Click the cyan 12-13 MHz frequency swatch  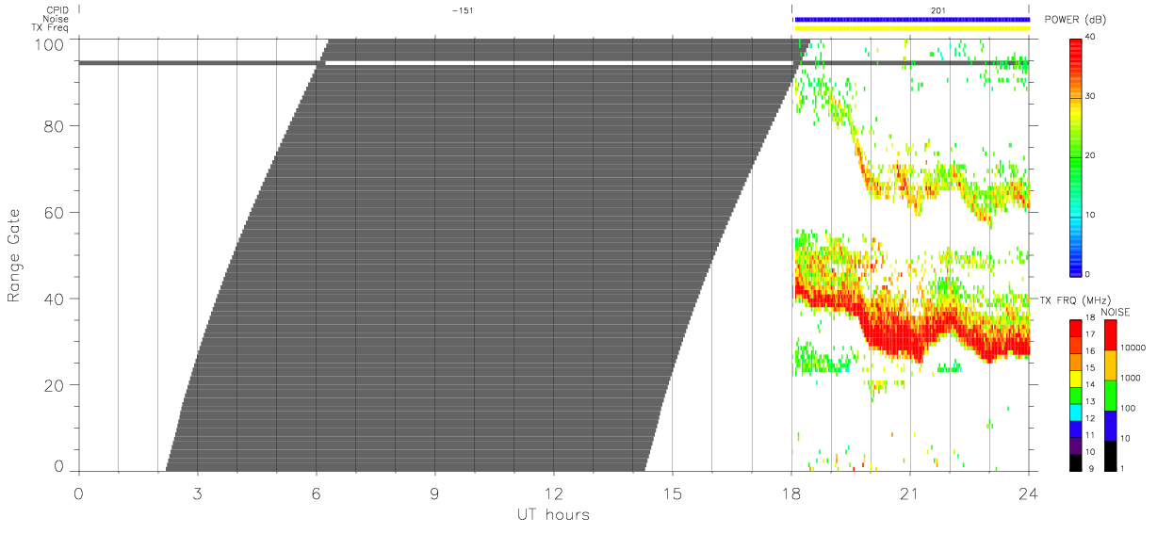coord(1075,412)
